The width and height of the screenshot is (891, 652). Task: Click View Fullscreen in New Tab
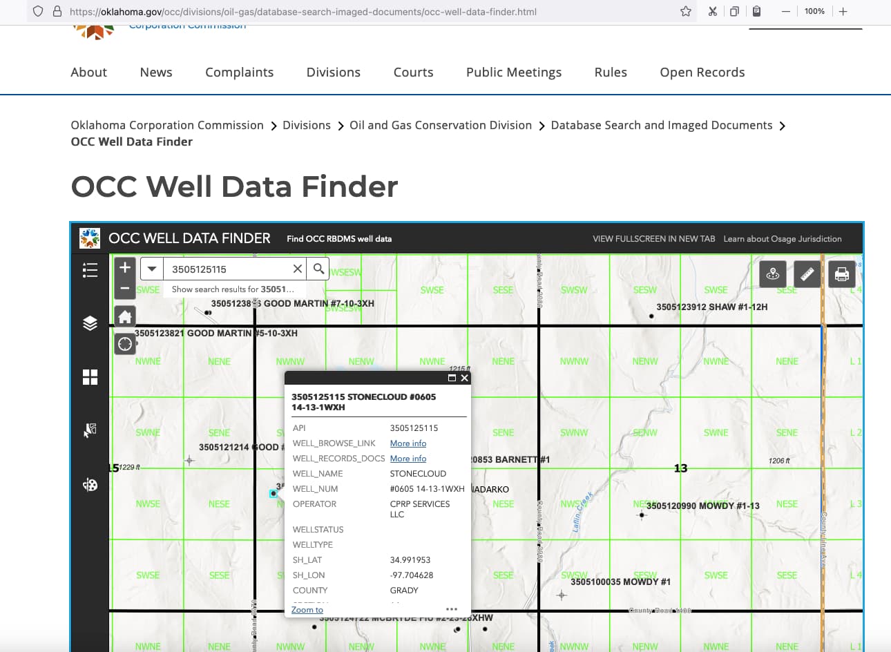[654, 239]
